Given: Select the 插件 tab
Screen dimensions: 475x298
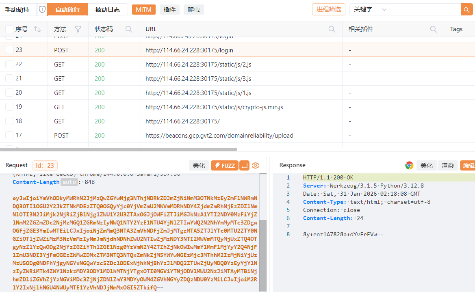Looking at the screenshot, I should [x=170, y=9].
